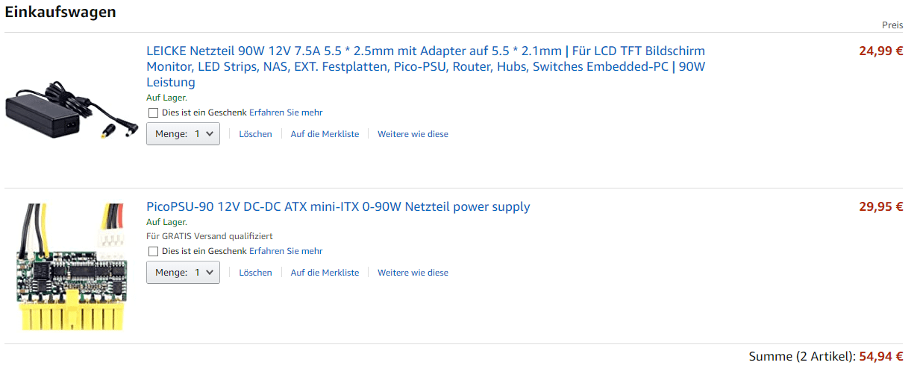Delete PicoPSU-90 via Löschen
This screenshot has width=920, height=374.
pos(255,273)
